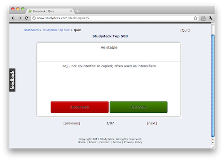Screen dimensions: 224x161
Task: Go back with the browser back arrow
Action: tap(13, 18)
